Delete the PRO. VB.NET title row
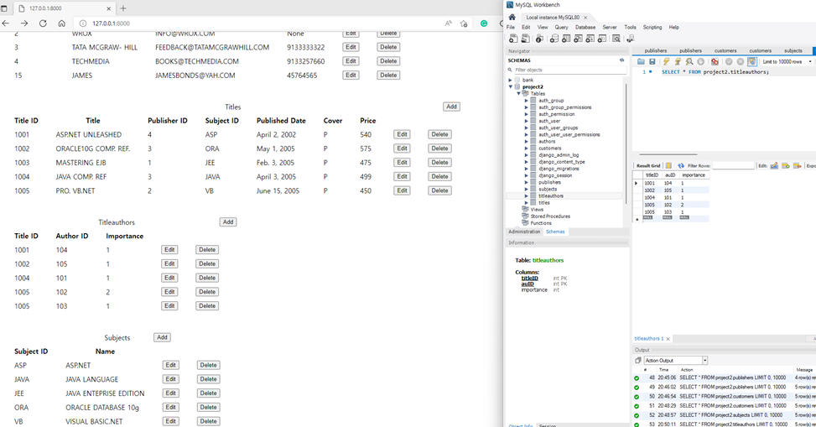The height and width of the screenshot is (427, 816). (x=439, y=190)
